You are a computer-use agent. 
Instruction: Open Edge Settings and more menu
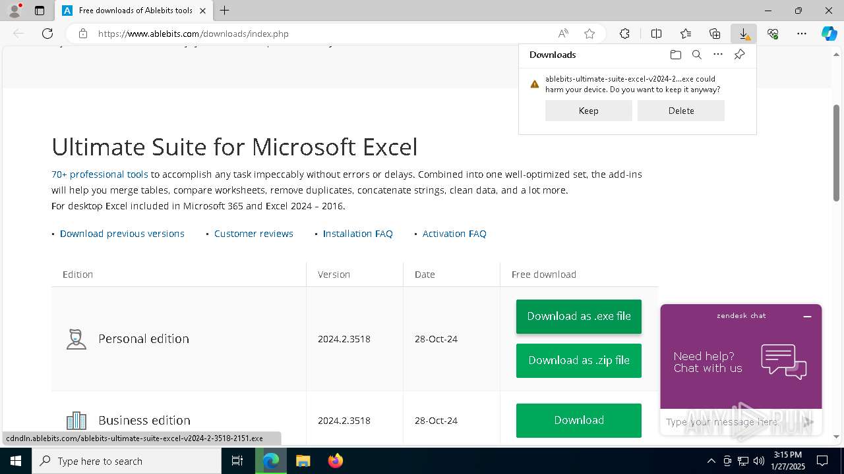coord(802,34)
